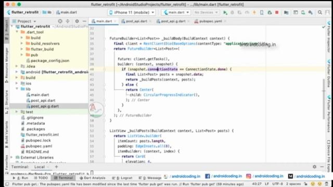Open the TODO tool window button
The image size is (333, 187).
[41, 178]
